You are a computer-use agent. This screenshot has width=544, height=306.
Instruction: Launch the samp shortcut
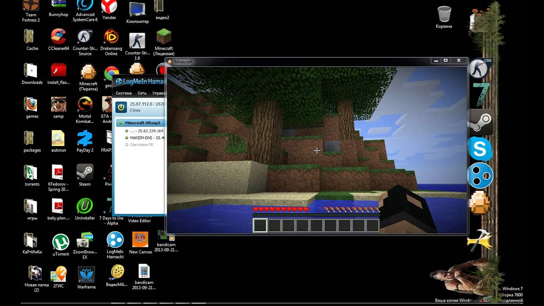click(x=59, y=108)
